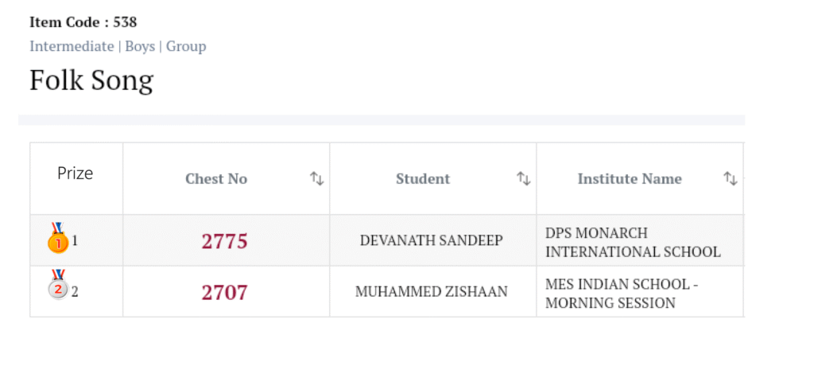Sort by Chest No arrows icon
814x389 pixels.
tap(316, 179)
